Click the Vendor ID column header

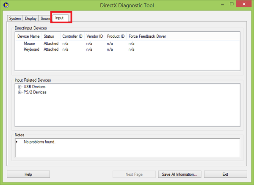point(94,36)
